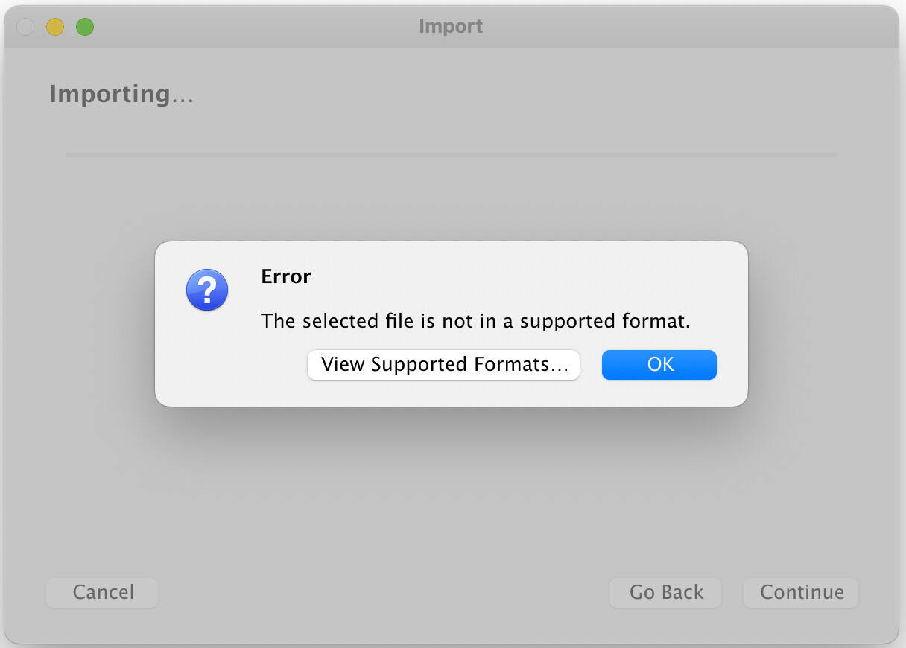Click the dimmed gray close button

pos(25,27)
